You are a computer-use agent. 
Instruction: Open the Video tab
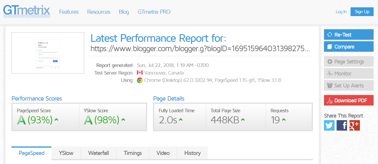pyautogui.click(x=163, y=153)
